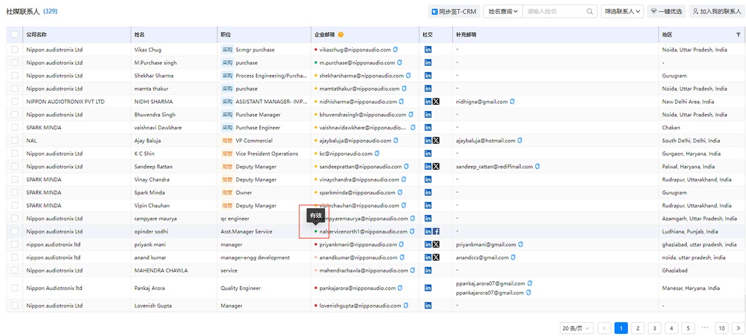Screen dimensions: 746x336
Task: Go to page 3
Action: pos(654,328)
